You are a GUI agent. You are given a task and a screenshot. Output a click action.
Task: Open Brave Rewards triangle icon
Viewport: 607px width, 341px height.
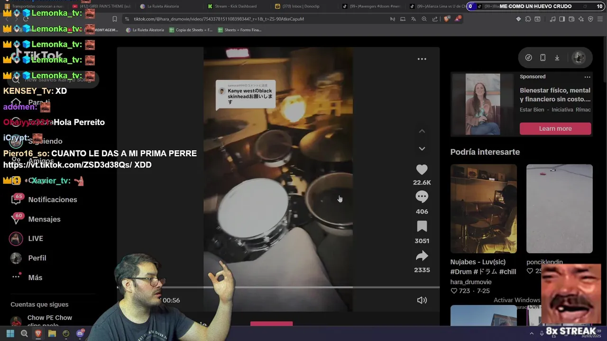point(458,19)
